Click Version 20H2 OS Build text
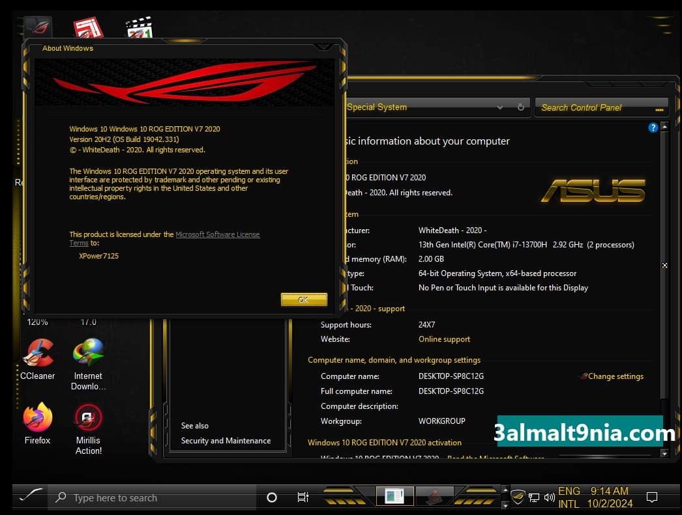 point(124,139)
